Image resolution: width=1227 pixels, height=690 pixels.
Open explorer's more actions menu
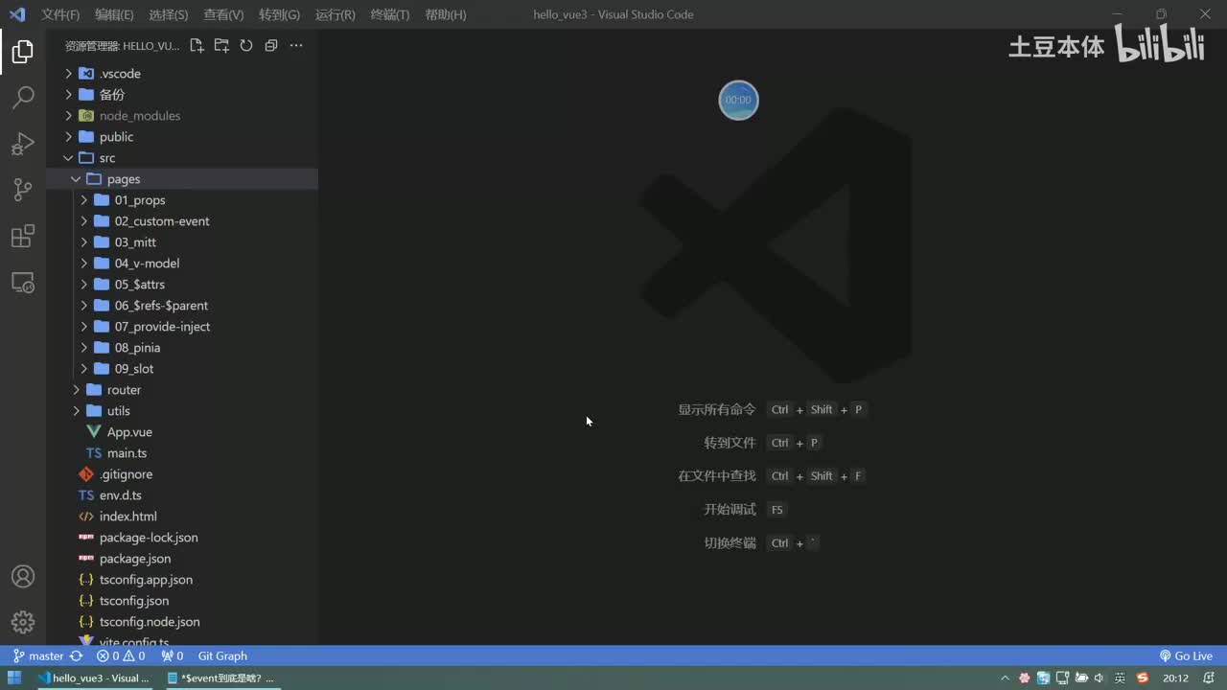(296, 46)
